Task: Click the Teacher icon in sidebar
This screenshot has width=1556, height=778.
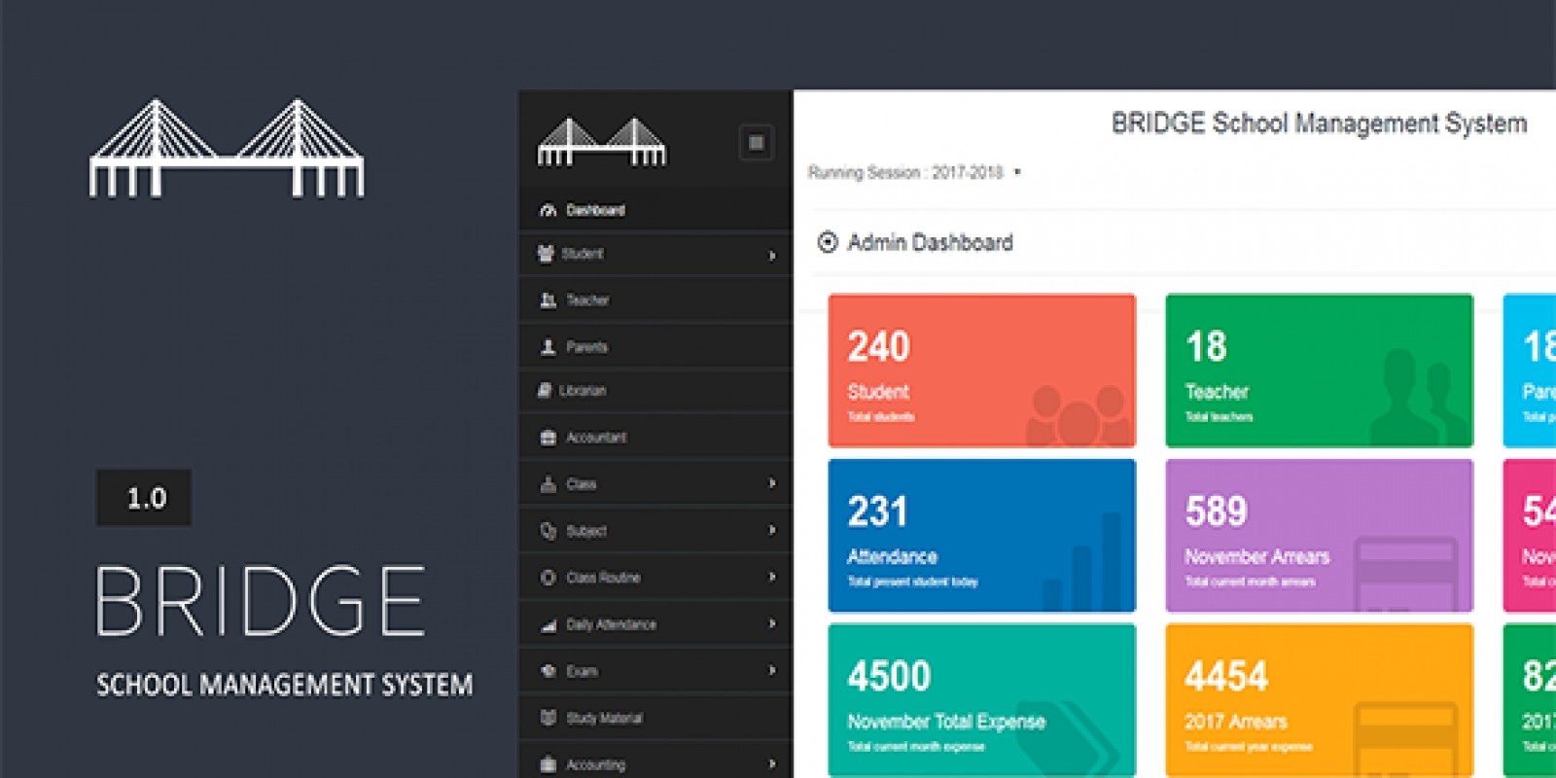Action: tap(548, 301)
